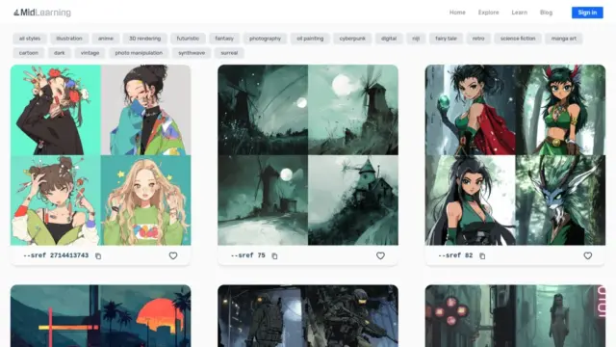This screenshot has height=347, width=616.
Task: Copy the --sref 82 code
Action: pos(482,256)
